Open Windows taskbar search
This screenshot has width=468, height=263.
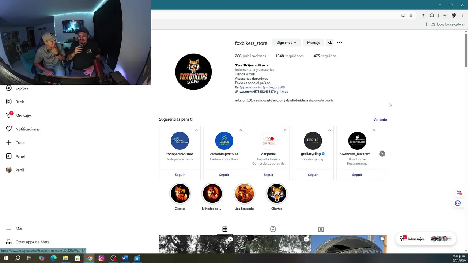click(x=18, y=258)
